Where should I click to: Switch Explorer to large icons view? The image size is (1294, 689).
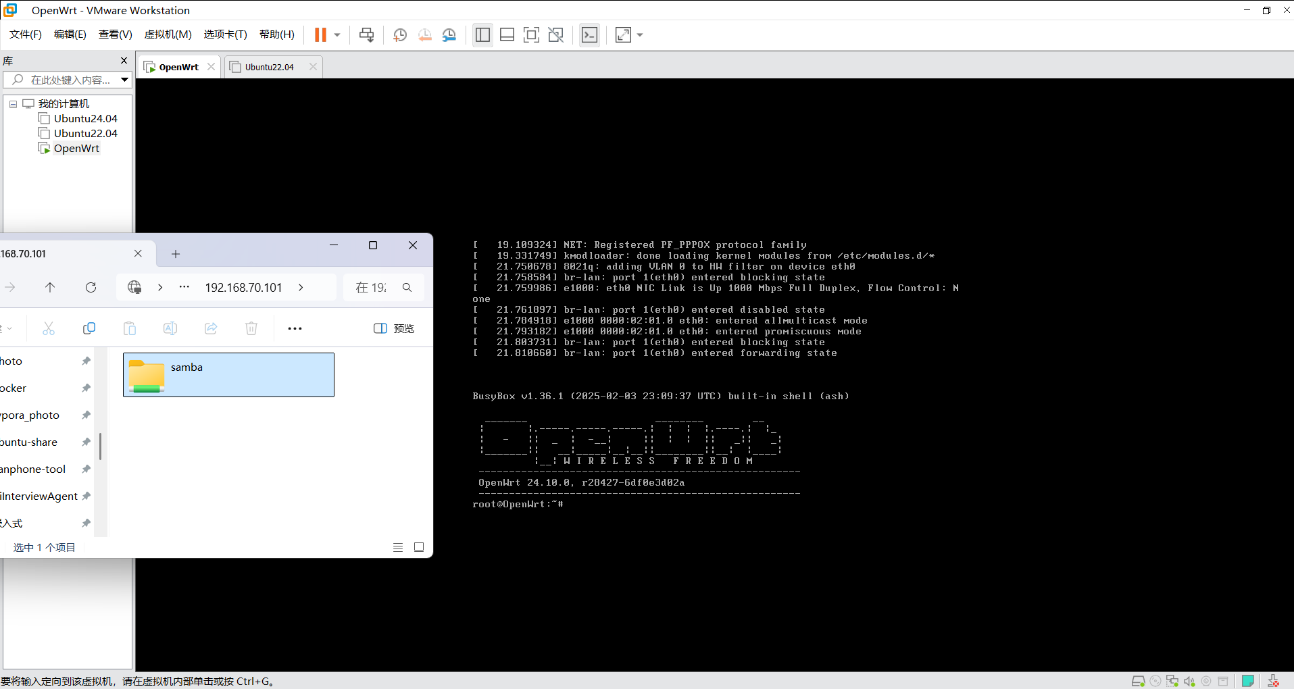[419, 547]
